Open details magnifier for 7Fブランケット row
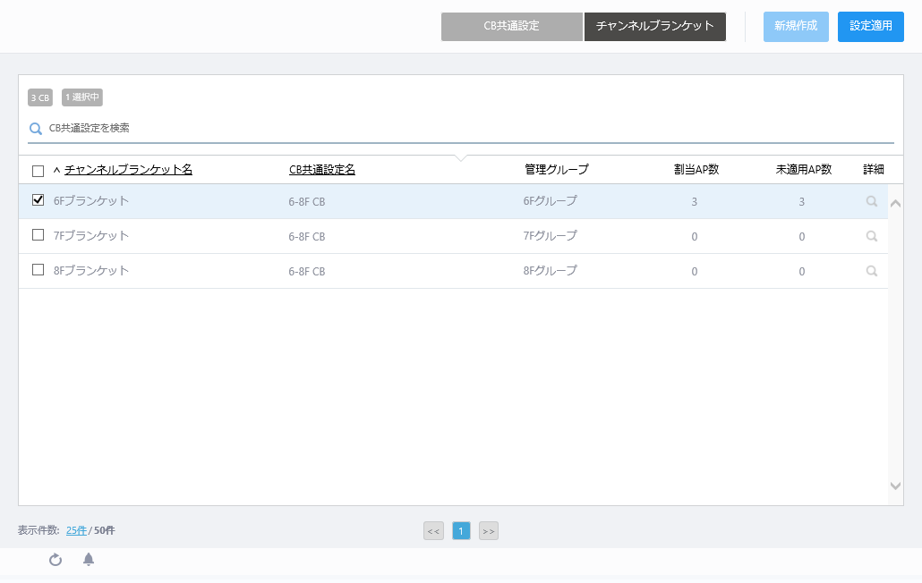 (872, 236)
